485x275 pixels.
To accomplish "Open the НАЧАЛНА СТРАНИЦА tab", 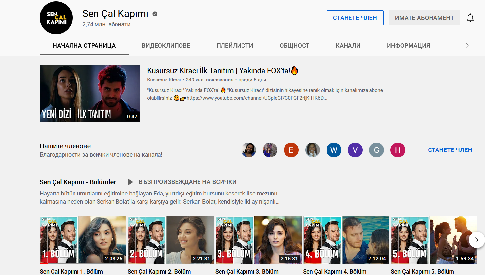I will 84,46.
